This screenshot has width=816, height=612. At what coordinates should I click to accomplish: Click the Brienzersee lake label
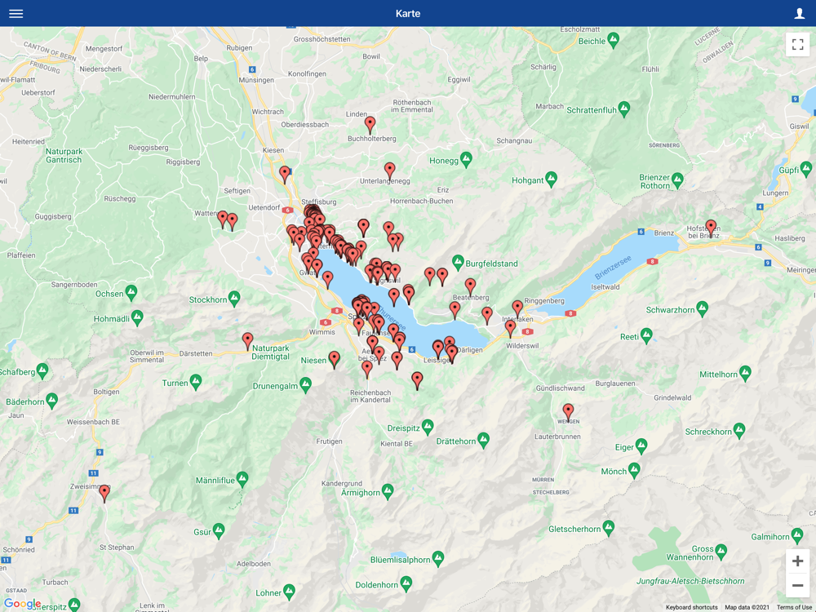613,268
